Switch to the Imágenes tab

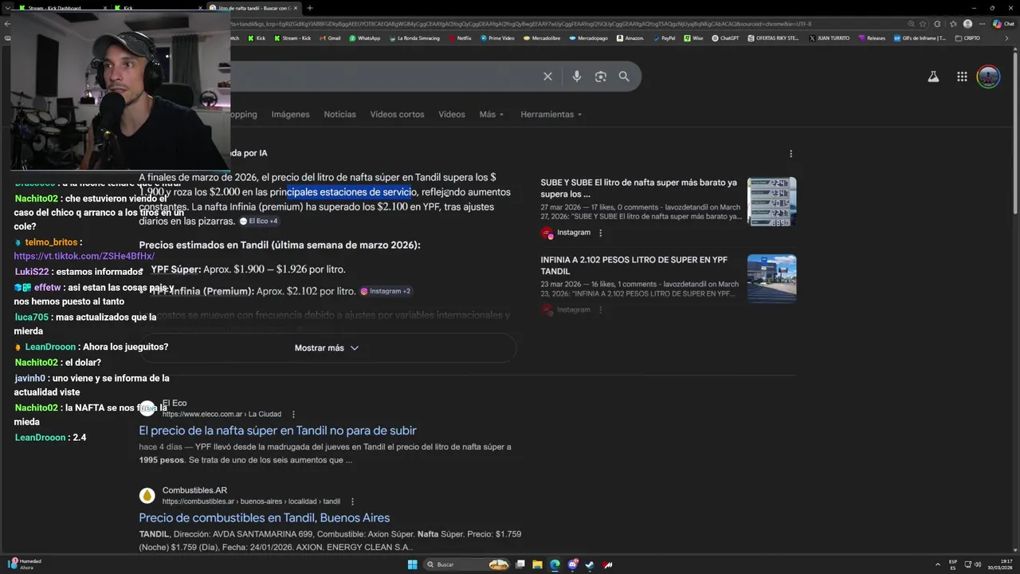(290, 114)
